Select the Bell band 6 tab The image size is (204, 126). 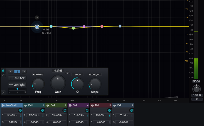tap(123, 105)
